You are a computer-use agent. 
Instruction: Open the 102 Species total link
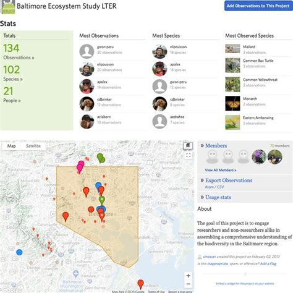13,73
